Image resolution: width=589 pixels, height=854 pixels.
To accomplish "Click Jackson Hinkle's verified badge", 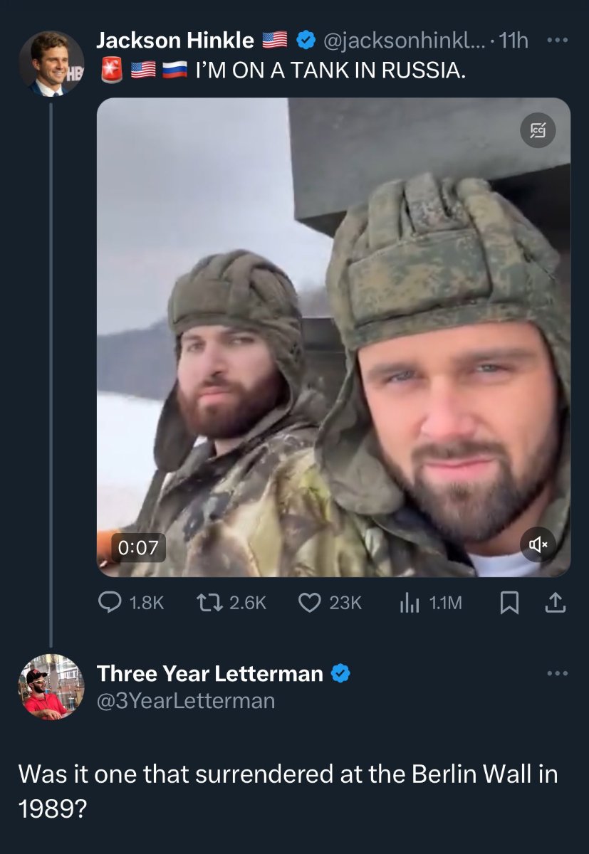I will point(306,41).
